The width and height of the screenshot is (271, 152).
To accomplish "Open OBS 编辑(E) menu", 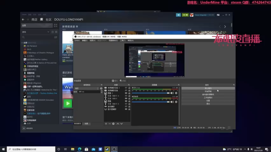I will point(85,41).
